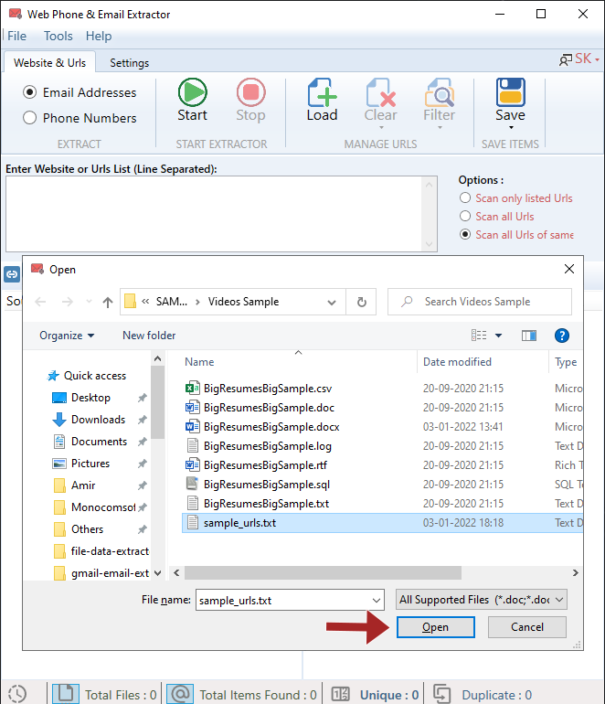Viewport: 605px width, 704px height.
Task: Open Desktop in Quick access
Action: 90,398
